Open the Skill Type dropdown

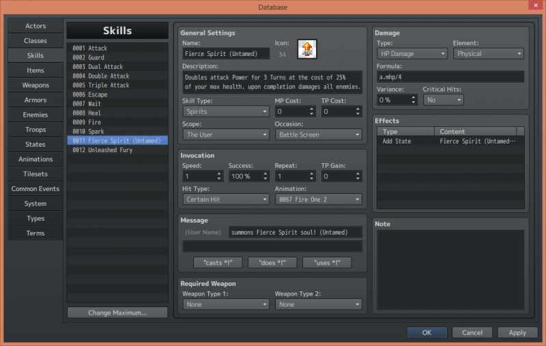tap(226, 111)
